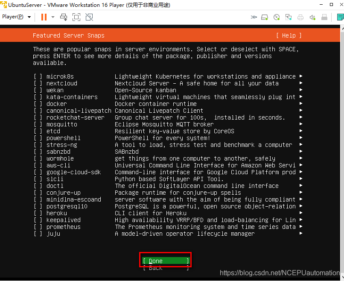Click the postgresql10 snap name
This screenshot has height=281, width=344.
pyautogui.click(x=67, y=206)
